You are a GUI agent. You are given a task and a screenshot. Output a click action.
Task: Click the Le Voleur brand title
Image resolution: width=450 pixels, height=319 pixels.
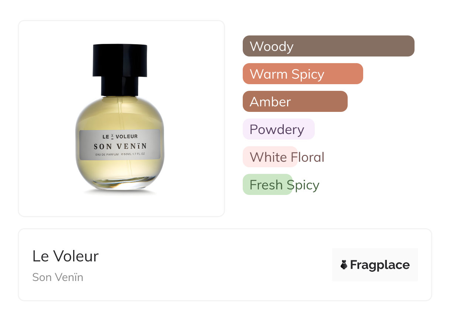[x=65, y=256]
